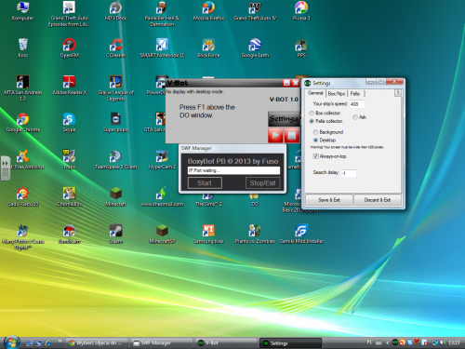Stop the V-Bot with red stop button
The height and width of the screenshot is (349, 465).
click(292, 135)
